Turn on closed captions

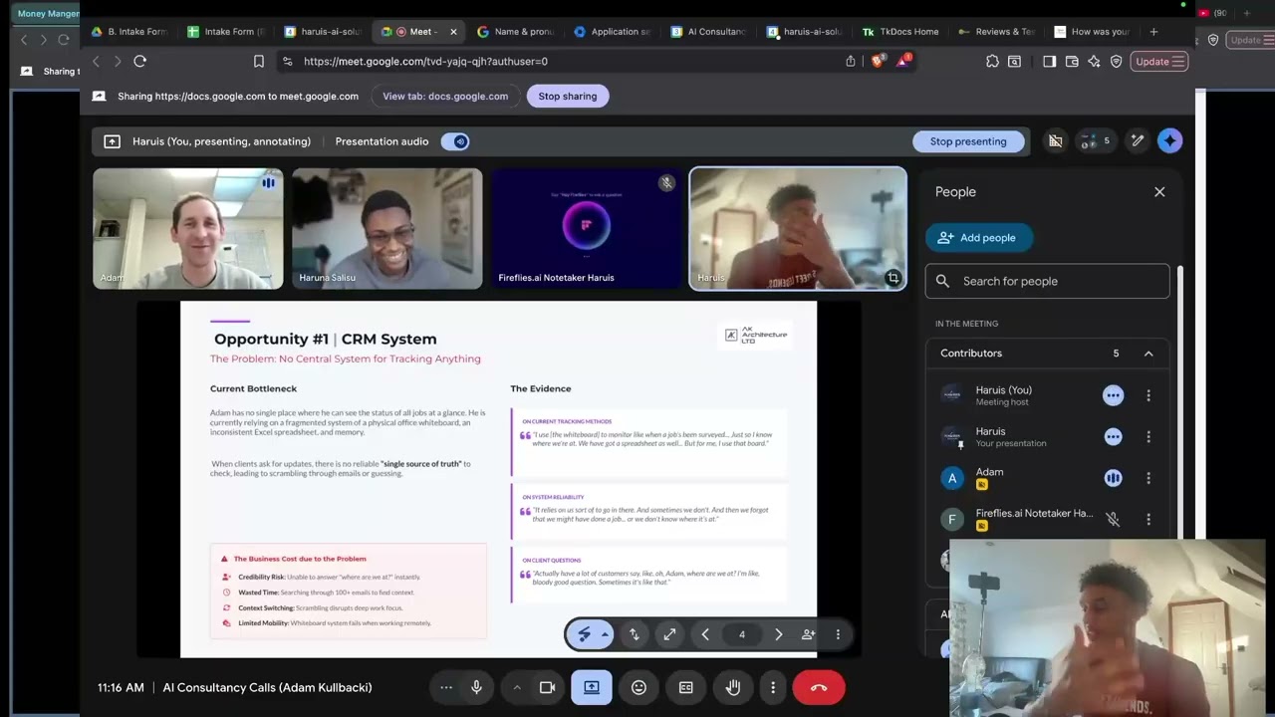point(685,687)
